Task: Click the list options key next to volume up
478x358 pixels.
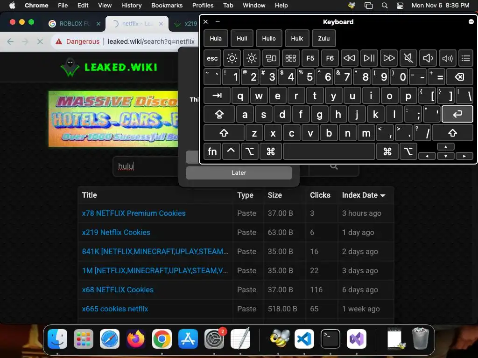Action: click(466, 58)
